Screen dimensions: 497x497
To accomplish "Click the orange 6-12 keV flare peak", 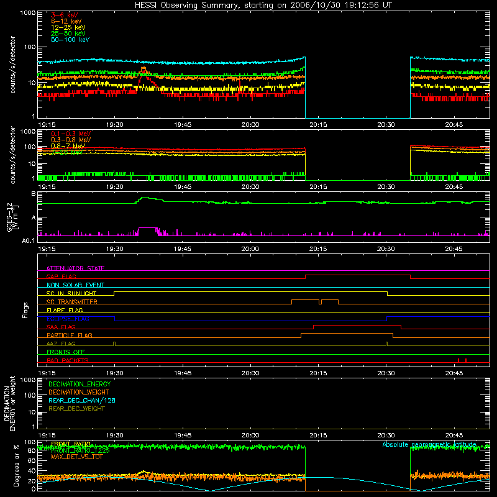I will (144, 68).
